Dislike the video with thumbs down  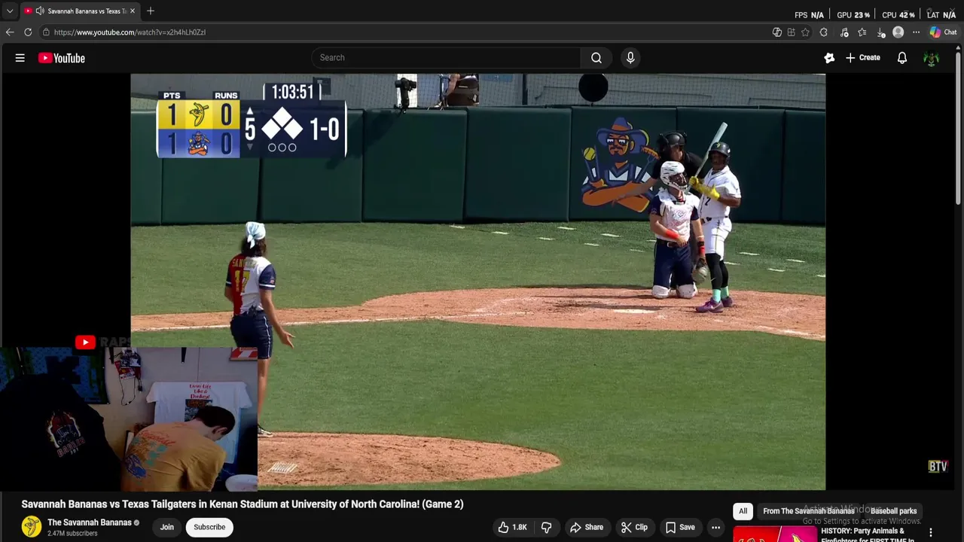click(547, 527)
